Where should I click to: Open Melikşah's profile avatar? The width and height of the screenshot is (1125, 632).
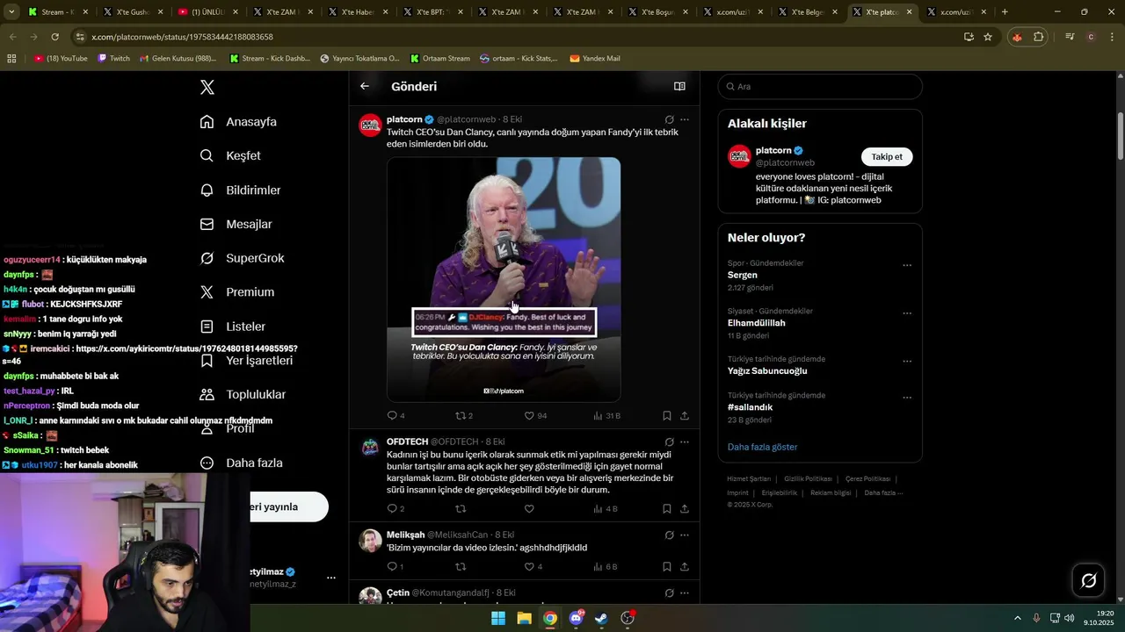pos(370,540)
